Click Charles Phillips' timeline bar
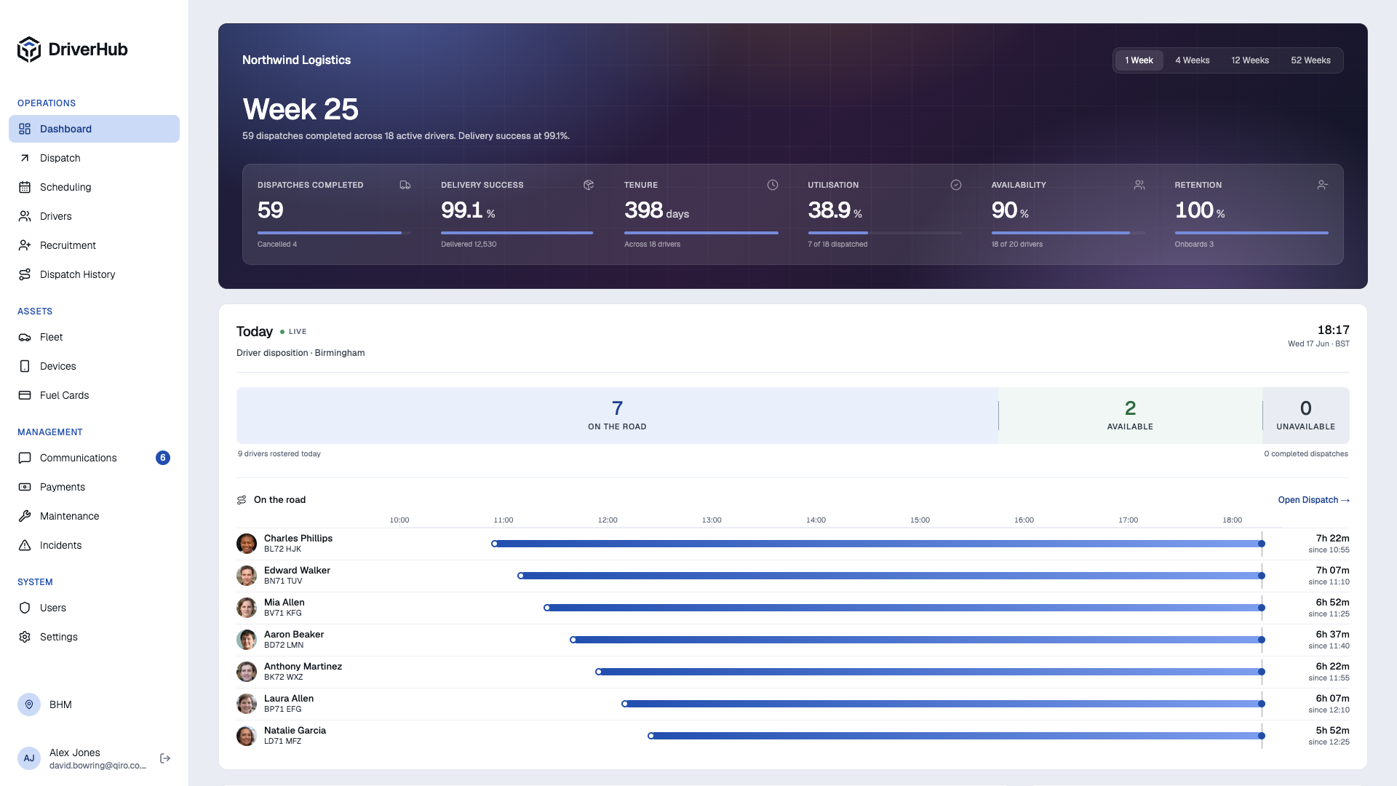The height and width of the screenshot is (786, 1397). coord(878,544)
